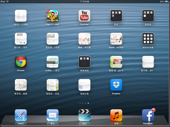Open the 關東-東...yo web clip
Image resolution: width=170 pixels, height=127 pixels.
(116, 62)
